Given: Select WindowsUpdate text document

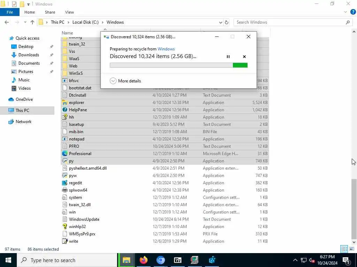Looking at the screenshot, I should coord(84,219).
